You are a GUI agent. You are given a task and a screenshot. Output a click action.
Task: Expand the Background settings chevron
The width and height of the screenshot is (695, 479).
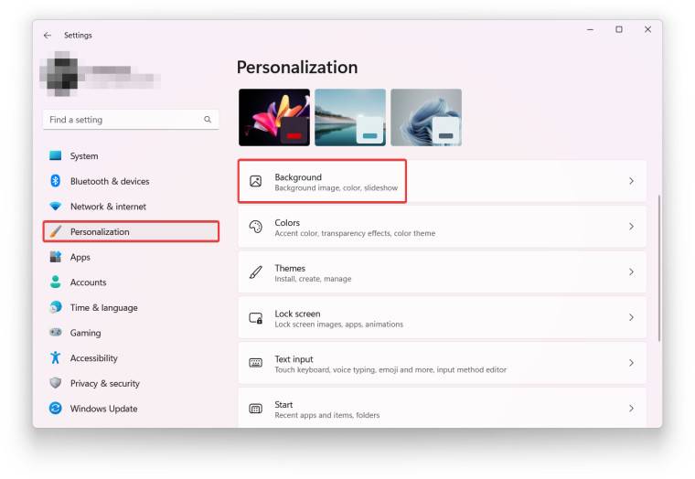tap(631, 181)
